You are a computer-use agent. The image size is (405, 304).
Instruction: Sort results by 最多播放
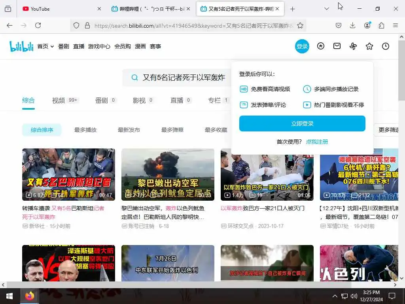click(85, 130)
